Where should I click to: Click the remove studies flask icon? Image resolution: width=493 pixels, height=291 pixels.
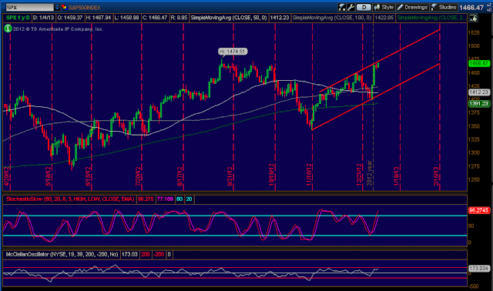point(342,7)
